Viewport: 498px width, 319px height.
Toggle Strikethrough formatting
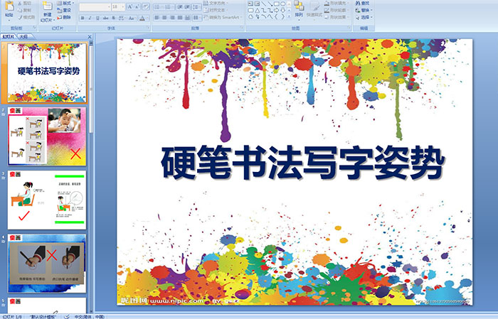click(x=106, y=18)
